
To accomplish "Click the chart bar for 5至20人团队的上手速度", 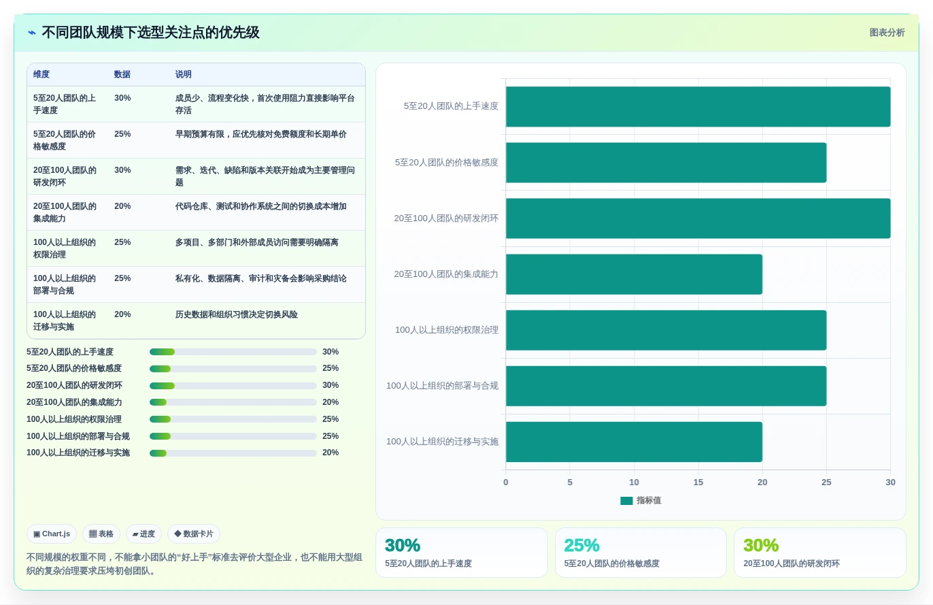I will click(698, 107).
